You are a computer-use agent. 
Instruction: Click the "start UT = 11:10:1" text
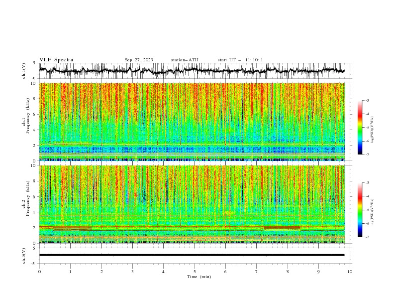(x=240, y=60)
